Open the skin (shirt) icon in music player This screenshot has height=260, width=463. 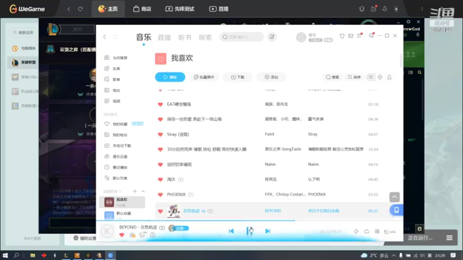(x=342, y=36)
